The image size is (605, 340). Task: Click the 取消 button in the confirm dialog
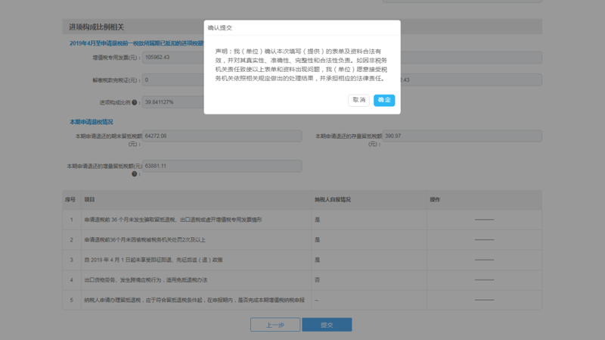click(358, 100)
